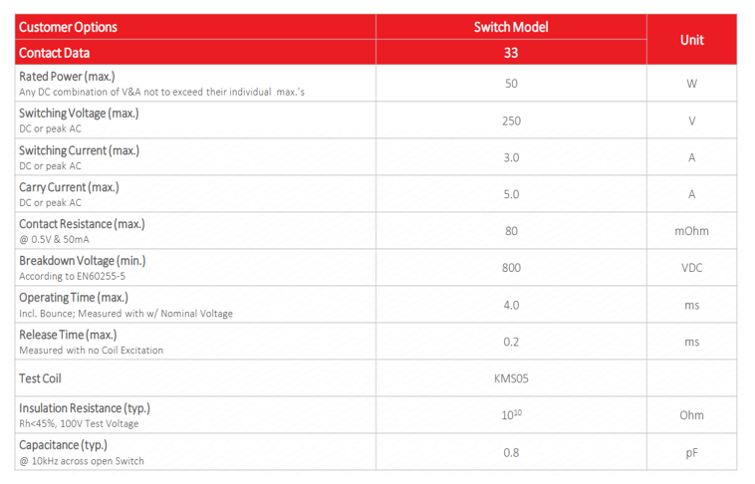Select the Contact Data header row label
This screenshot has height=484, width=755.
click(54, 53)
